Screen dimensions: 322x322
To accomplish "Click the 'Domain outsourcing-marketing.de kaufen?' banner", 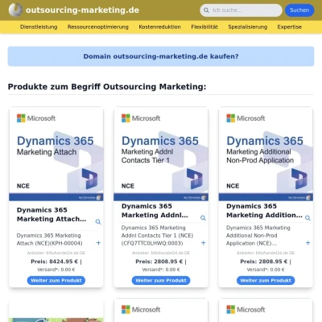I will pos(161,56).
